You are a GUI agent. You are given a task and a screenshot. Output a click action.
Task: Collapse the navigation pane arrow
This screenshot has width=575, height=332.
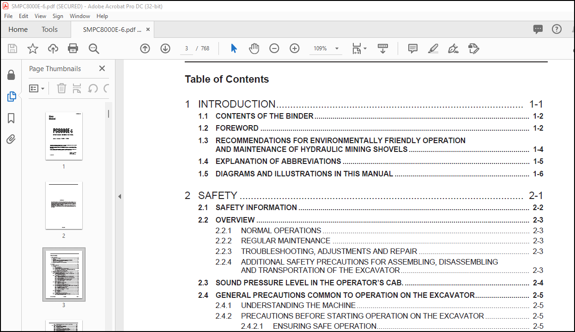pos(119,196)
